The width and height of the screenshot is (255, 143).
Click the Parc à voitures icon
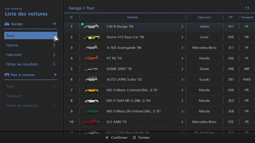click(x=7, y=75)
